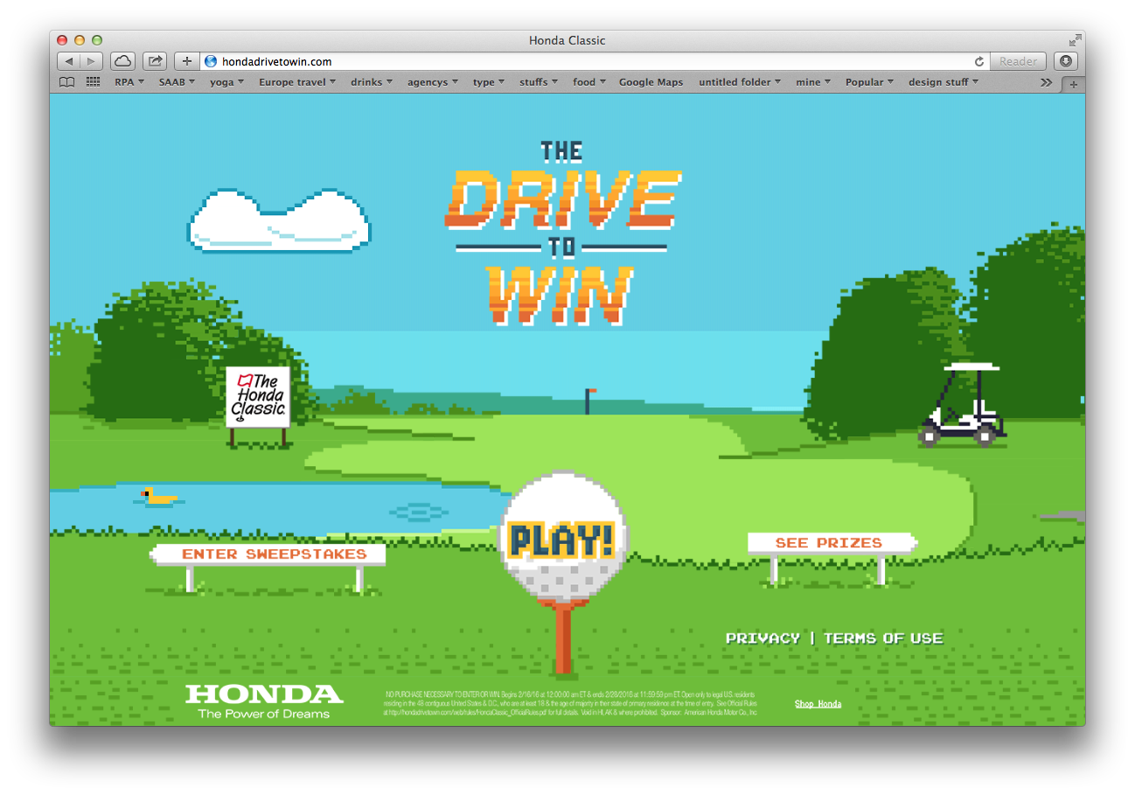This screenshot has height=795, width=1135.
Task: Click the Share icon in toolbar
Action: tap(155, 61)
